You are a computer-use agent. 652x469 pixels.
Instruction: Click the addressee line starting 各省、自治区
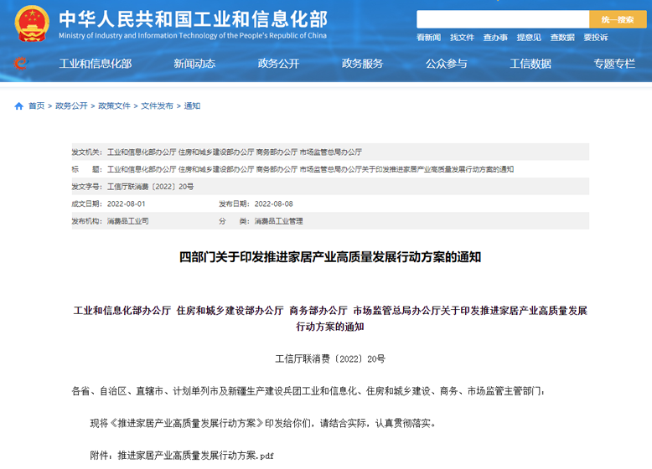tap(308, 391)
